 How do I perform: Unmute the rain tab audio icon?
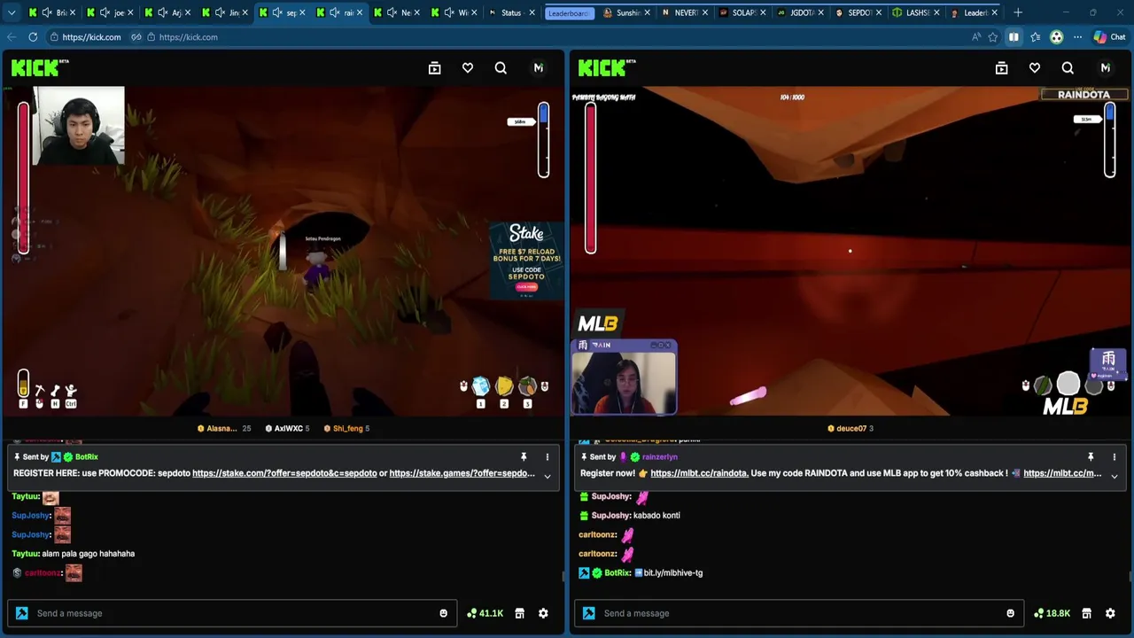point(335,12)
